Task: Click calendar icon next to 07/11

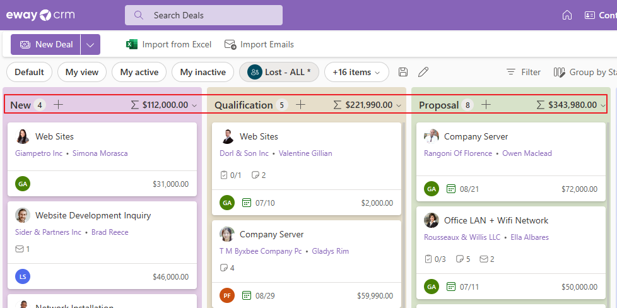Action: tap(451, 287)
